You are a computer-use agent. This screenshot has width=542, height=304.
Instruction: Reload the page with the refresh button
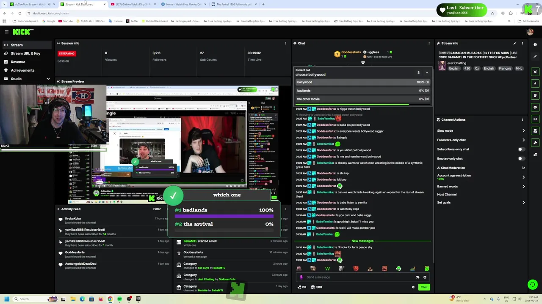[20, 13]
